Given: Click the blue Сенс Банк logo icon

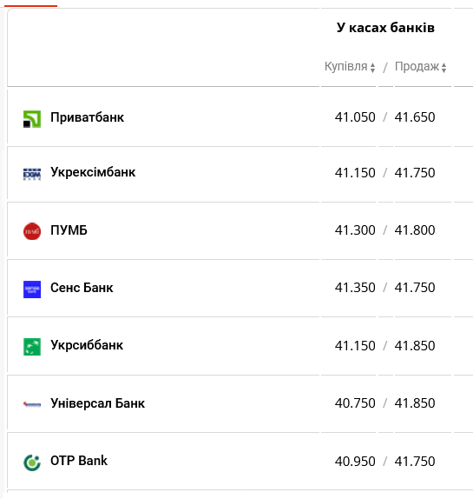Looking at the screenshot, I should click(32, 289).
